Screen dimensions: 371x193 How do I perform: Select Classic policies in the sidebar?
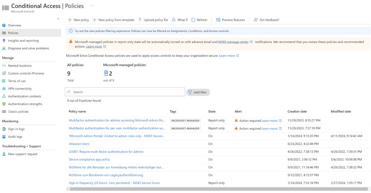coord(18,112)
